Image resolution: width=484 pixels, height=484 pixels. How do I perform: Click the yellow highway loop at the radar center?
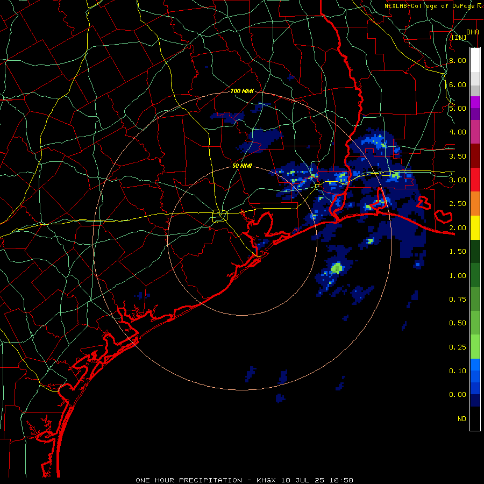click(x=220, y=216)
